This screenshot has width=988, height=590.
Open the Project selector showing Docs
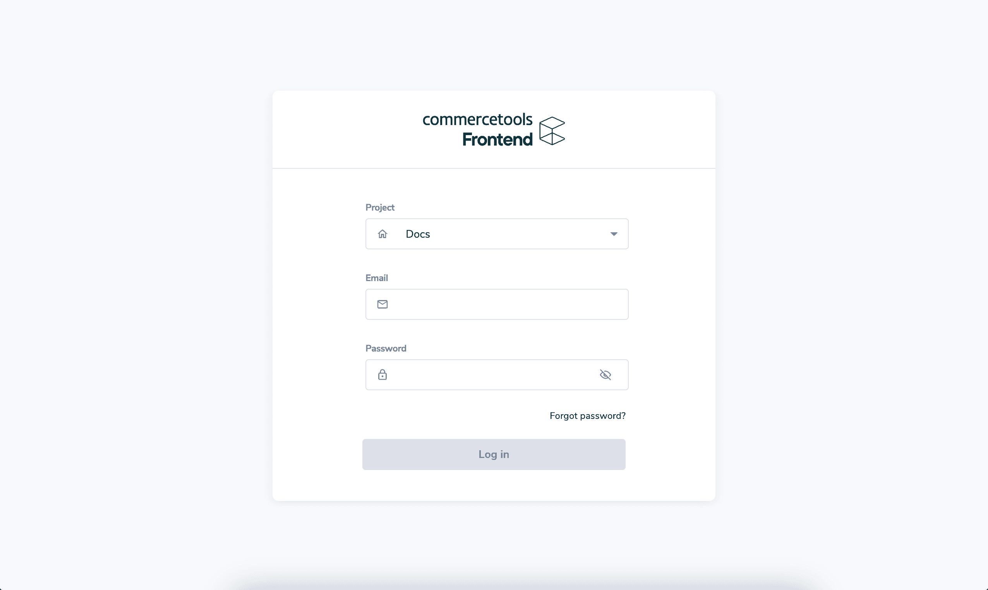pos(497,234)
